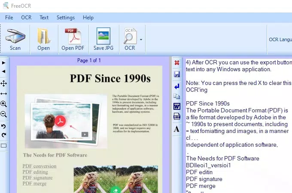Click the 'PDF merge' link in the preview
292x193 pixels.
[34, 183]
